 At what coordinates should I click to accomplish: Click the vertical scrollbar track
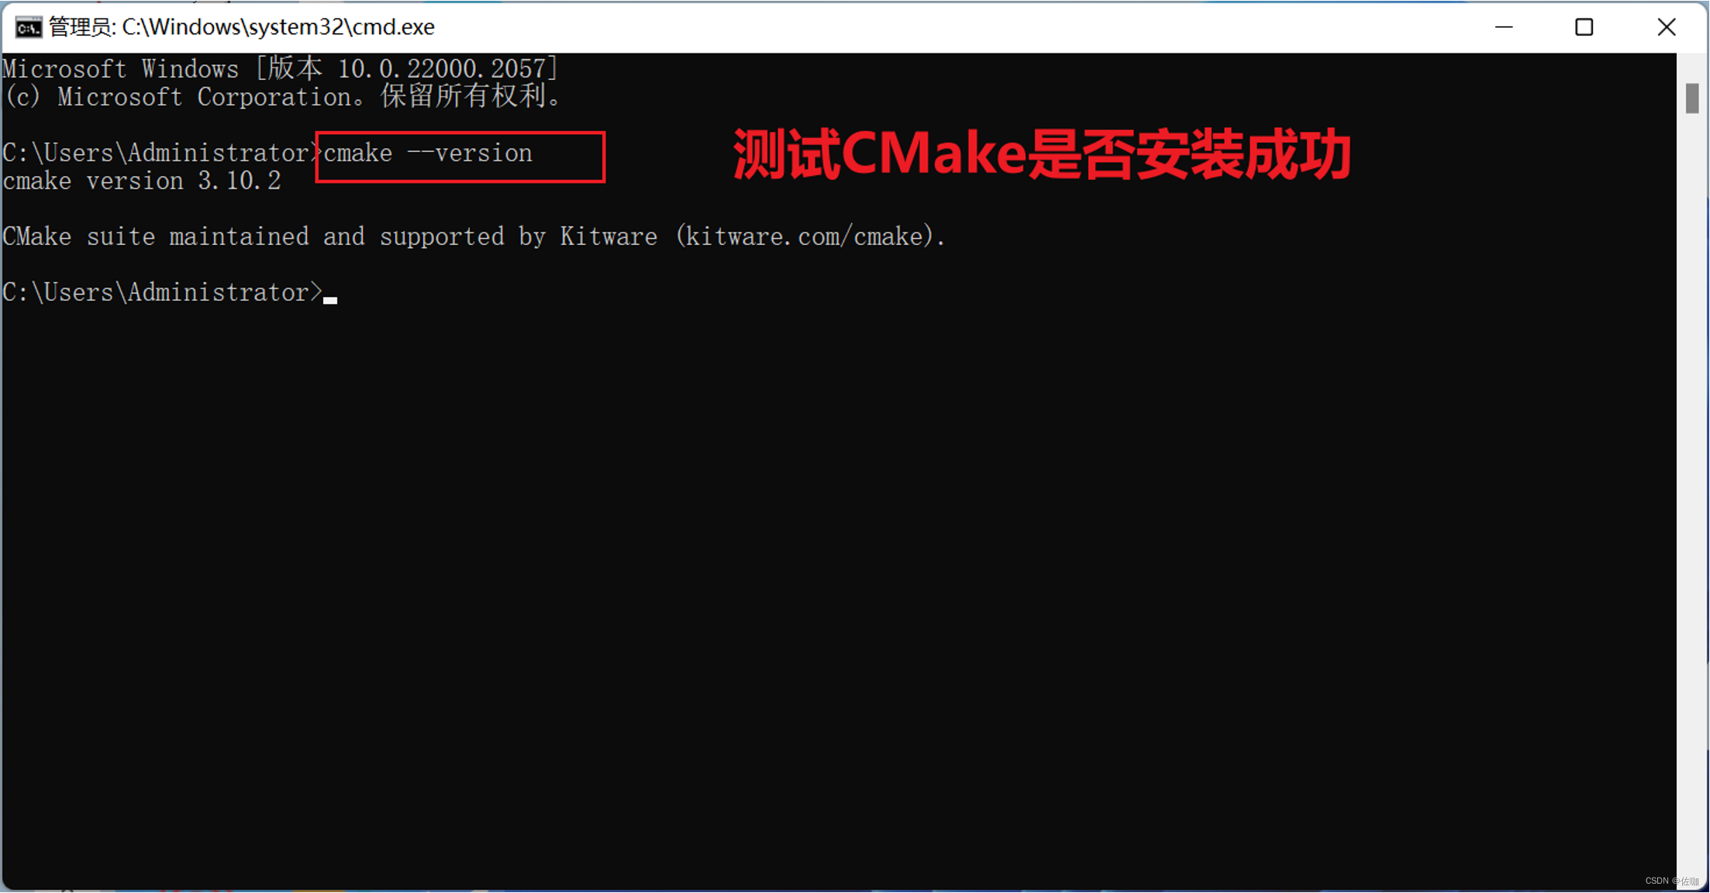click(1696, 452)
